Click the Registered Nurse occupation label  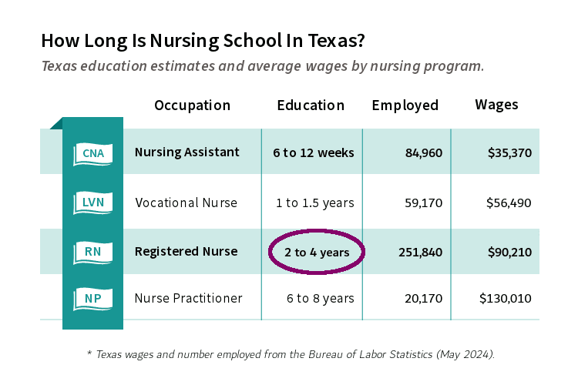pos(187,251)
